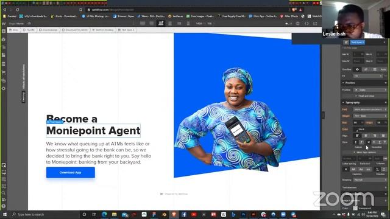The image size is (390, 219).
Task: Click the Text Span 3 selector tag
Action: point(358,43)
